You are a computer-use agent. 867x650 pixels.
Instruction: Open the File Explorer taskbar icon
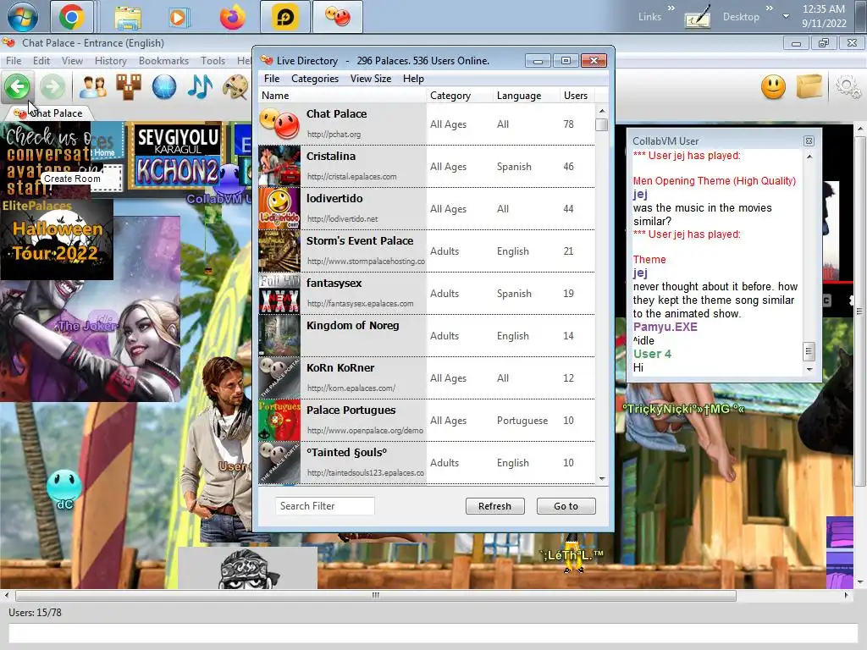point(129,18)
